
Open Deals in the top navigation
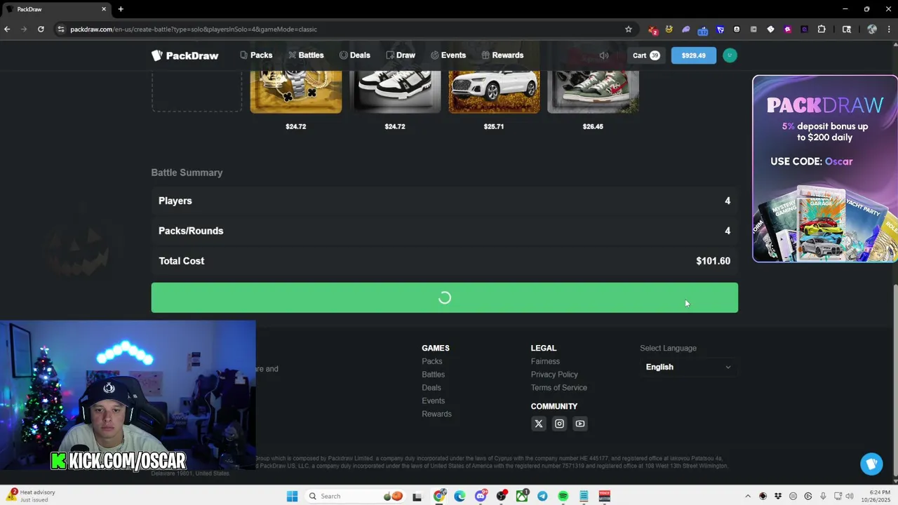pos(354,55)
